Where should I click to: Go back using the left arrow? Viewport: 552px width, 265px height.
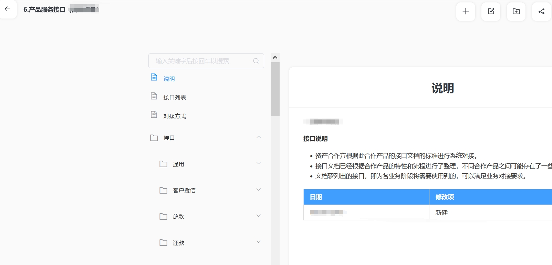(8, 9)
